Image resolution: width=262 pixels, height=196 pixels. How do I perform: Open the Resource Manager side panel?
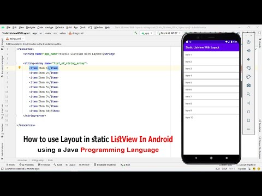(2, 66)
